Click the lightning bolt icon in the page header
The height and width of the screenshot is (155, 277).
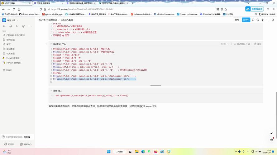pos(263,20)
